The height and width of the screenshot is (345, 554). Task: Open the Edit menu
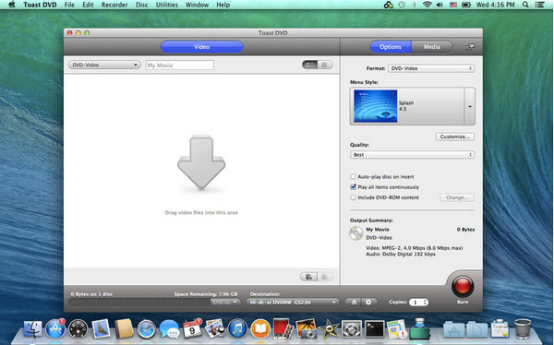point(88,5)
